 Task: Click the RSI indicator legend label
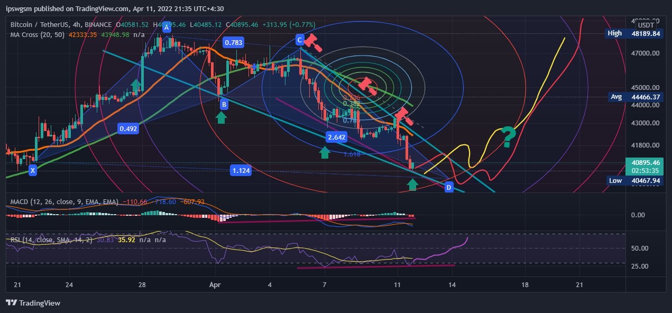point(52,240)
